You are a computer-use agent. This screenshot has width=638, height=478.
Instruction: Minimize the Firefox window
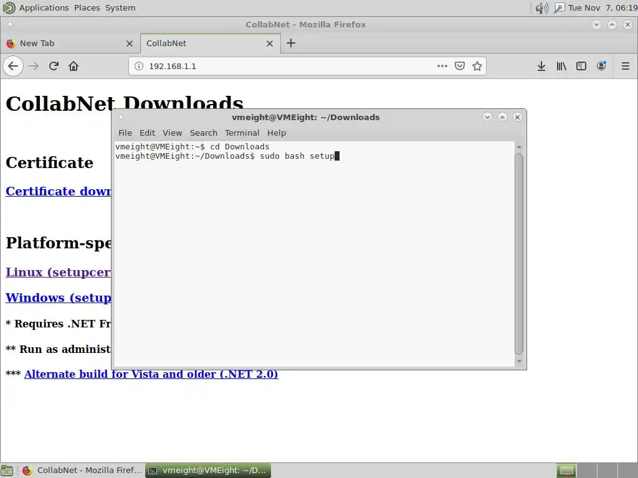coord(596,24)
